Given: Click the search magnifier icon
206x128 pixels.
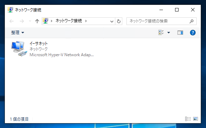Looking at the screenshot, I should (191, 21).
